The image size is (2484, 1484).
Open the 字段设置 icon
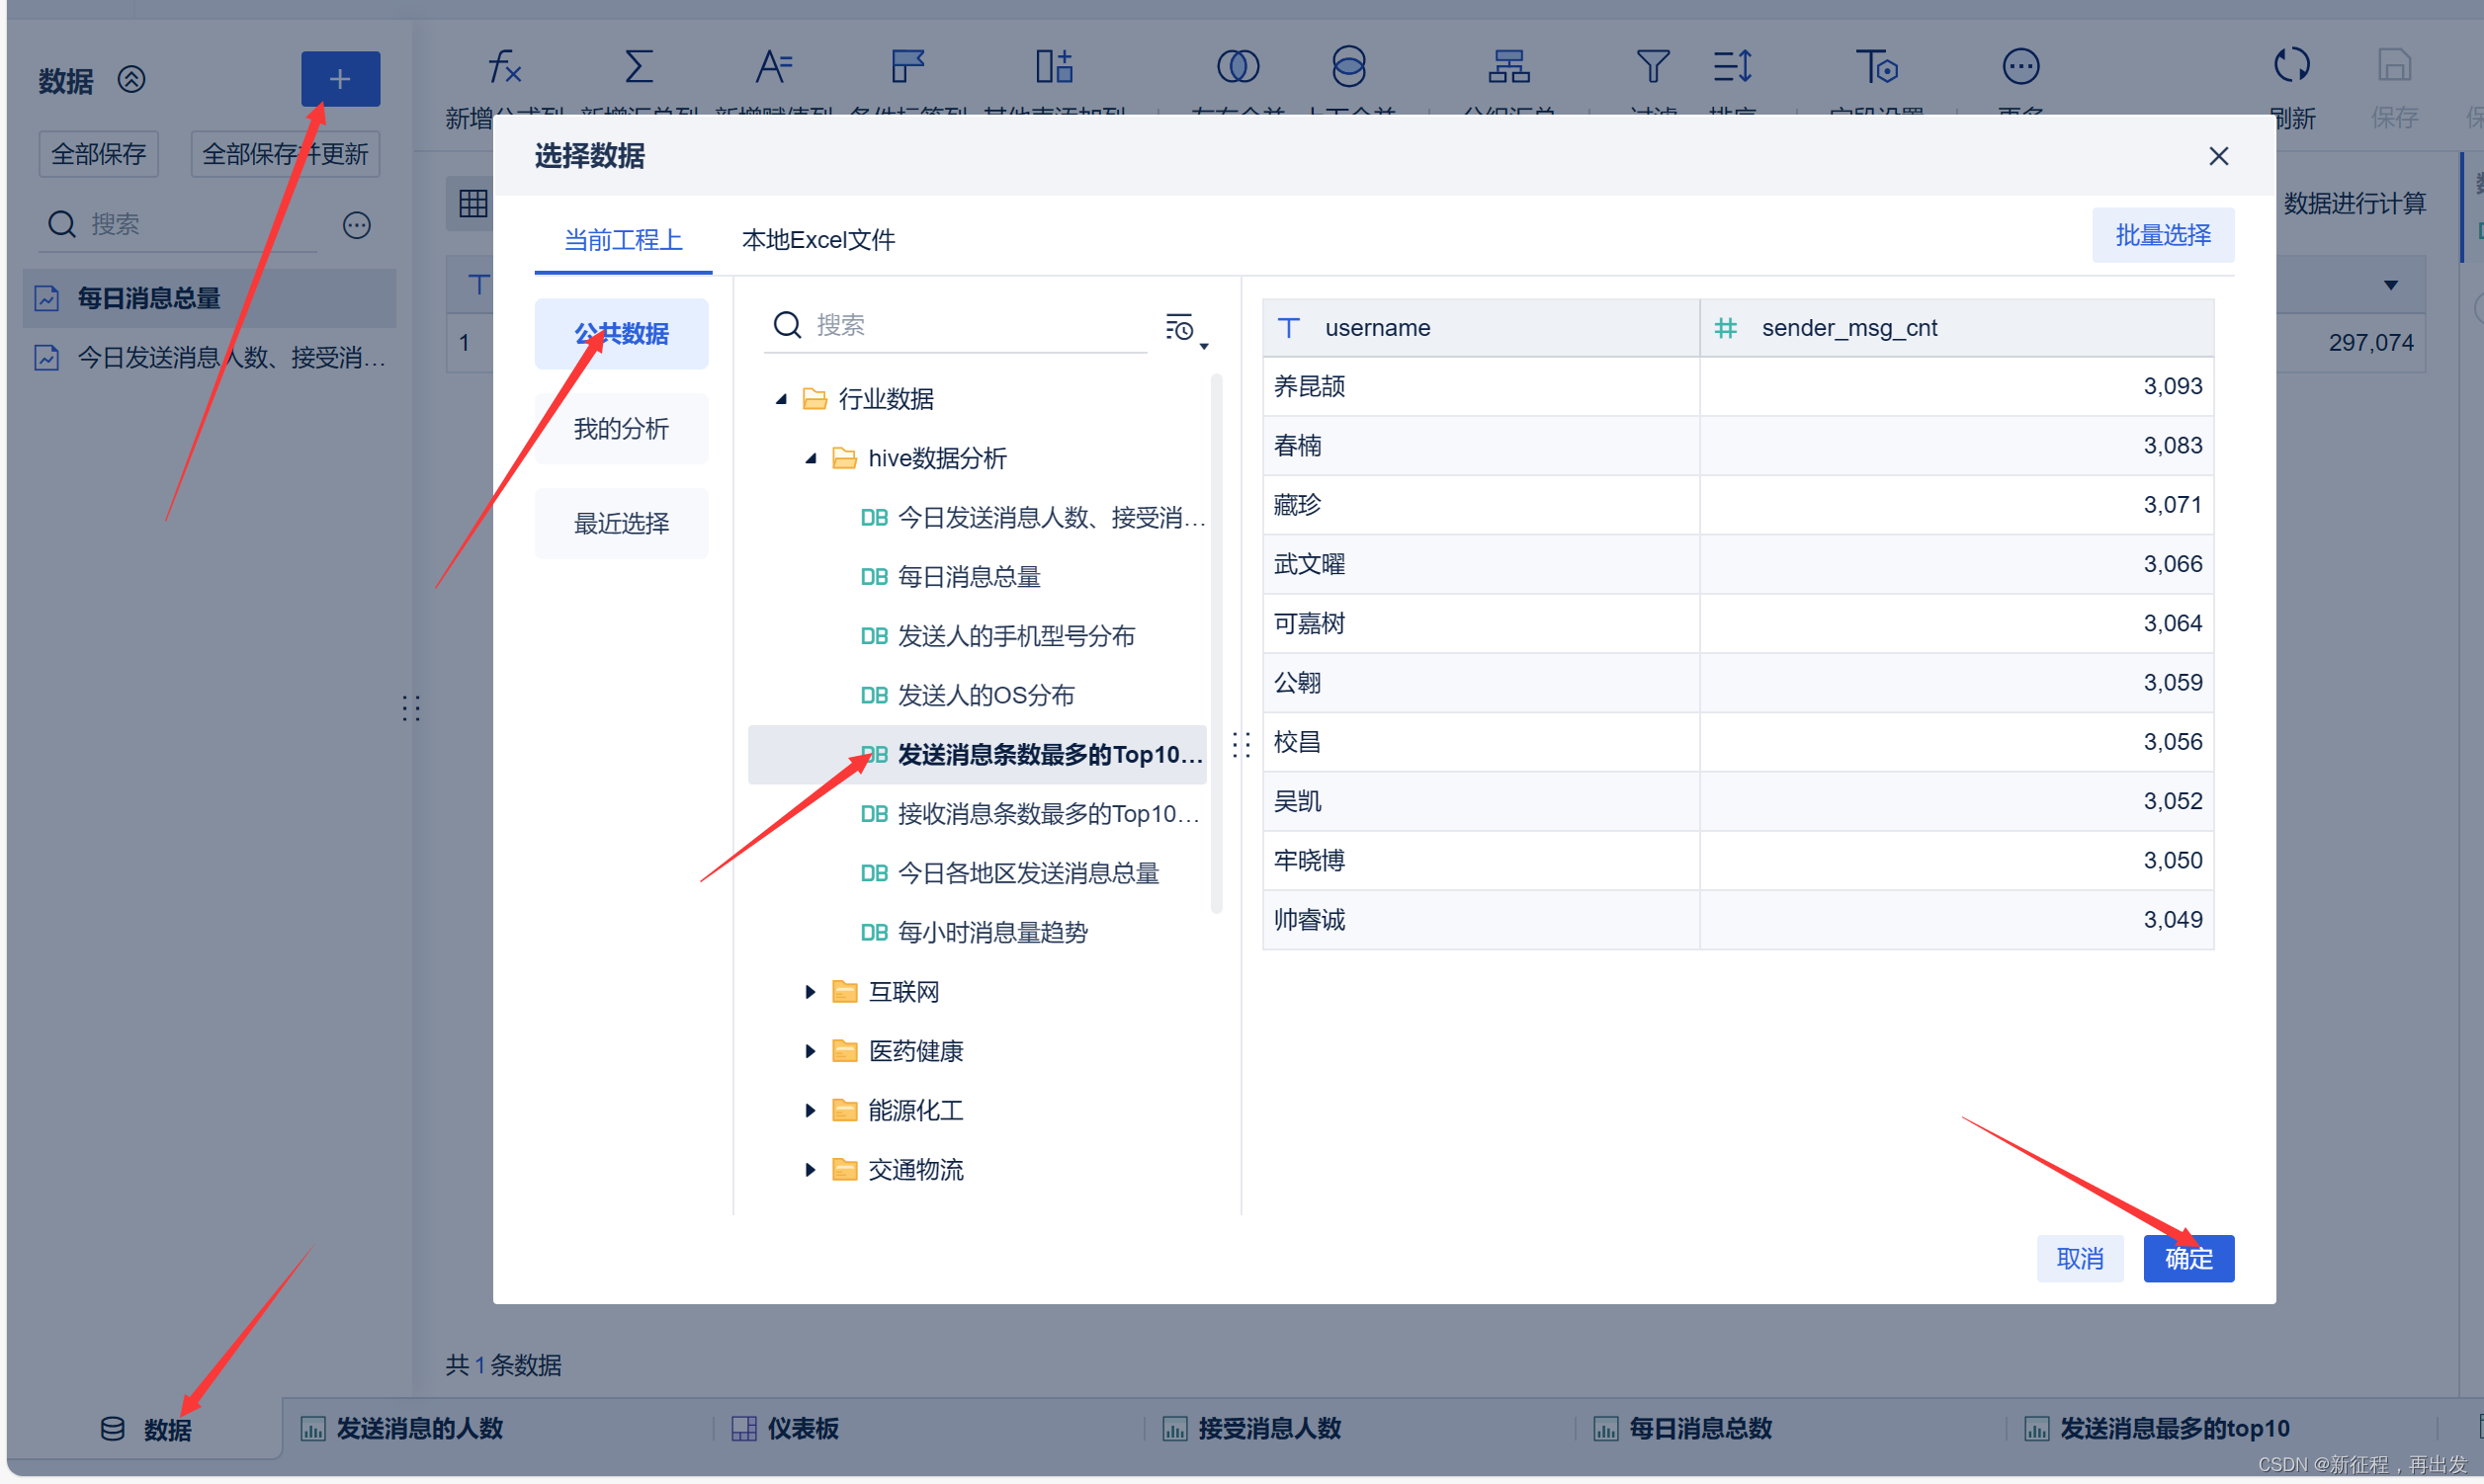(1877, 67)
